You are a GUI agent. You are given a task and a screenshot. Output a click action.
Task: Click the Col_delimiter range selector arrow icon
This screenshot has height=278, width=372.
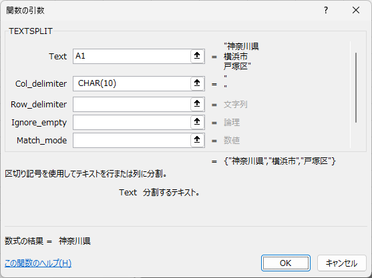point(197,83)
